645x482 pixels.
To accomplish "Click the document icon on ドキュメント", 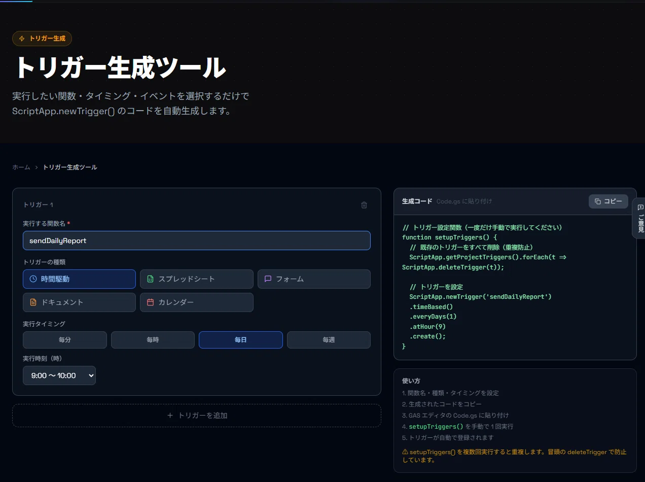I will (33, 302).
